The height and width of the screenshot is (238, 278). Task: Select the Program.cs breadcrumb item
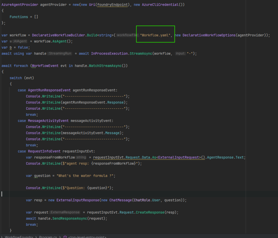point(48,237)
